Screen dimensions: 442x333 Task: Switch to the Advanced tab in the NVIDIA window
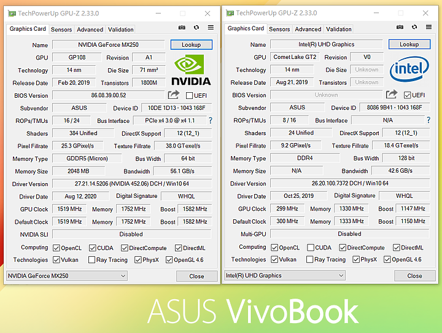pos(90,29)
